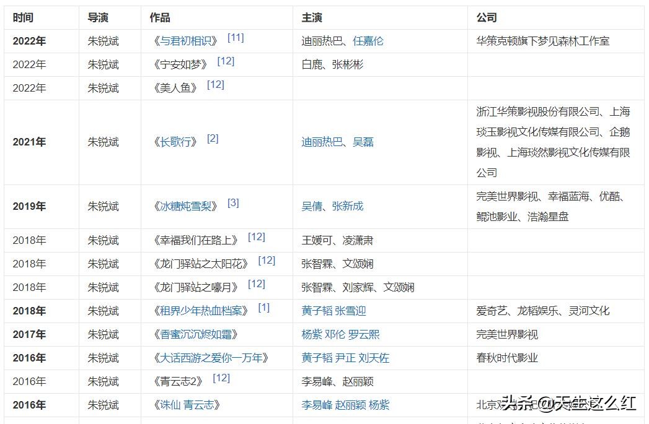Click citation [12] beside 宁安如梦
The height and width of the screenshot is (424, 649).
[x=226, y=60]
